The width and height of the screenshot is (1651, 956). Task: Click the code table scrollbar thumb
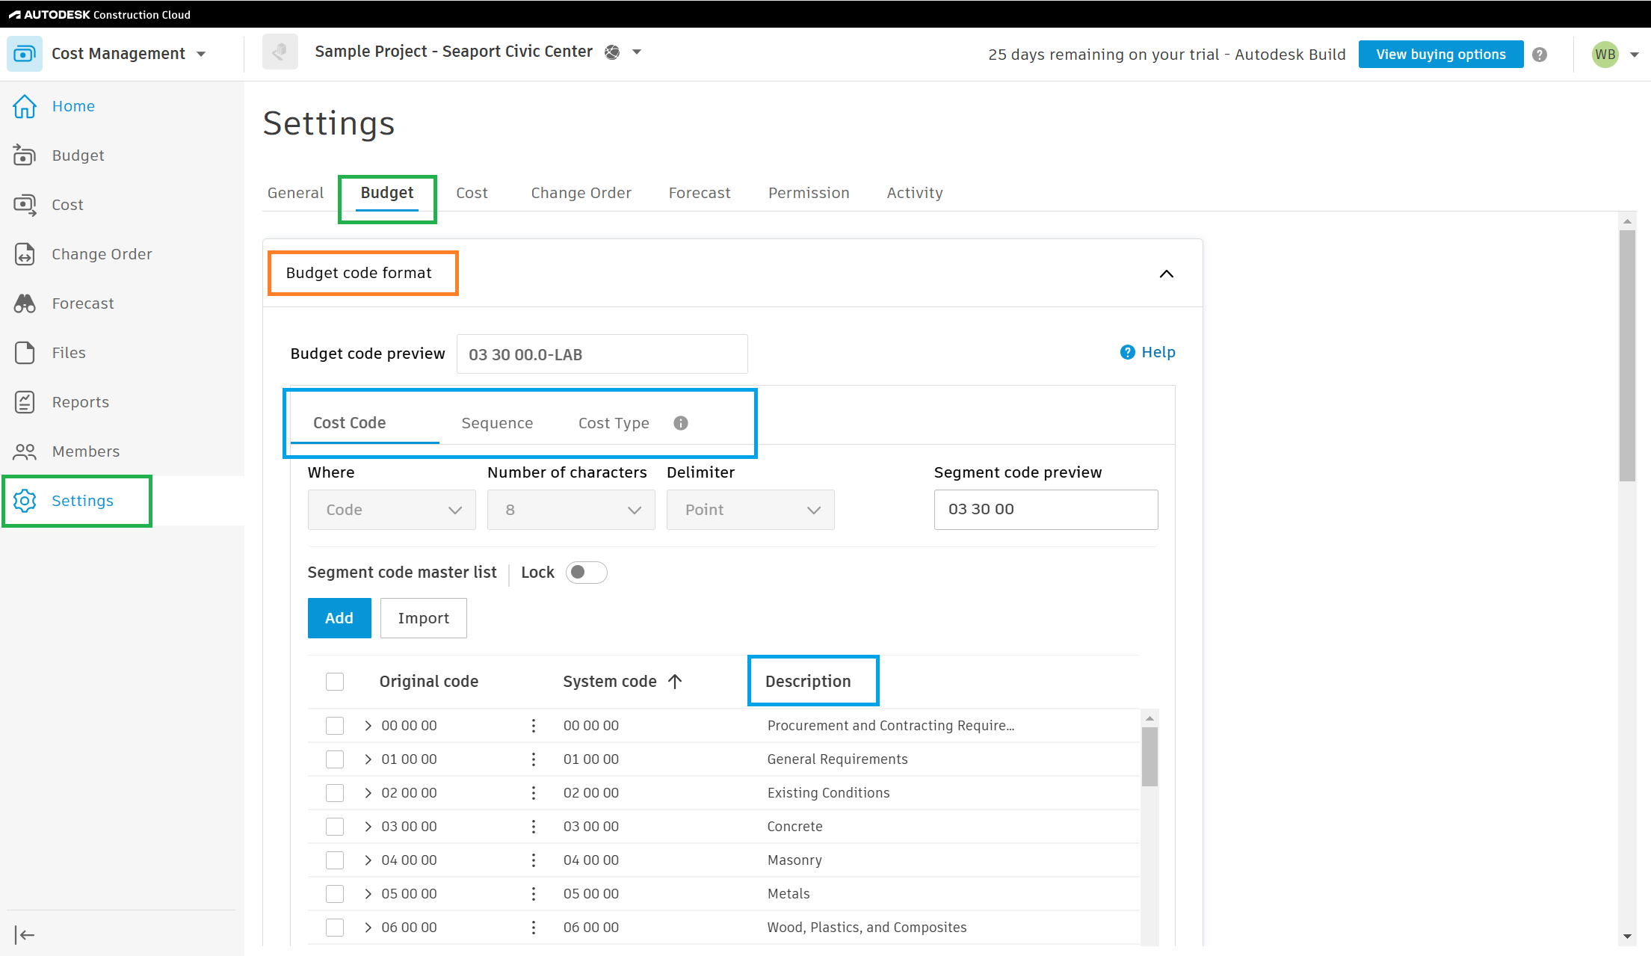1149,756
